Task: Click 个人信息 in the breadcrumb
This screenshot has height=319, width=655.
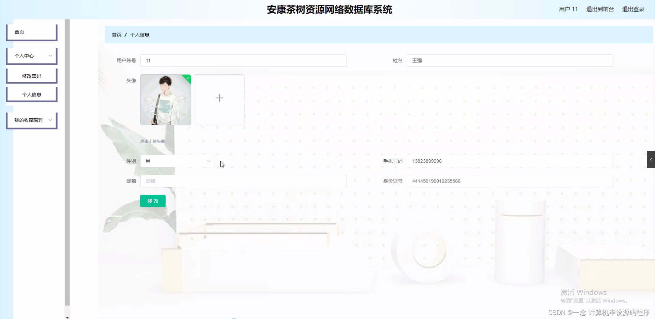Action: [x=140, y=34]
